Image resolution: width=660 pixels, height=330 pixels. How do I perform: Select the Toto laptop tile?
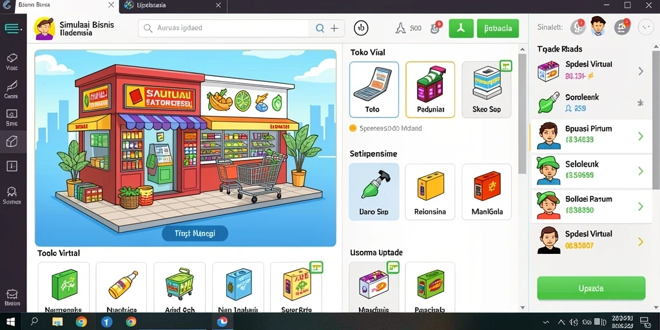(x=374, y=90)
